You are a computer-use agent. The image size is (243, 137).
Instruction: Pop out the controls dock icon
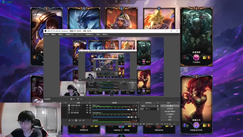pyautogui.click(x=178, y=103)
